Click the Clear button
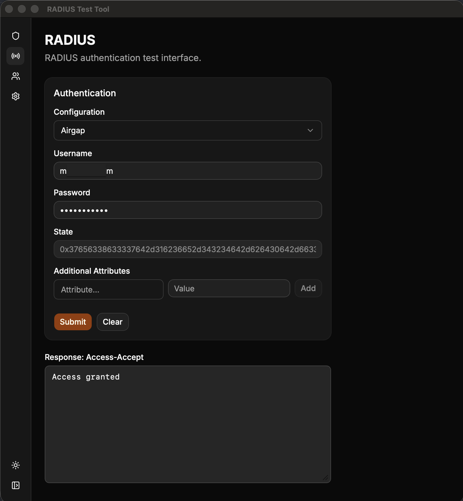The height and width of the screenshot is (501, 463). 113,322
